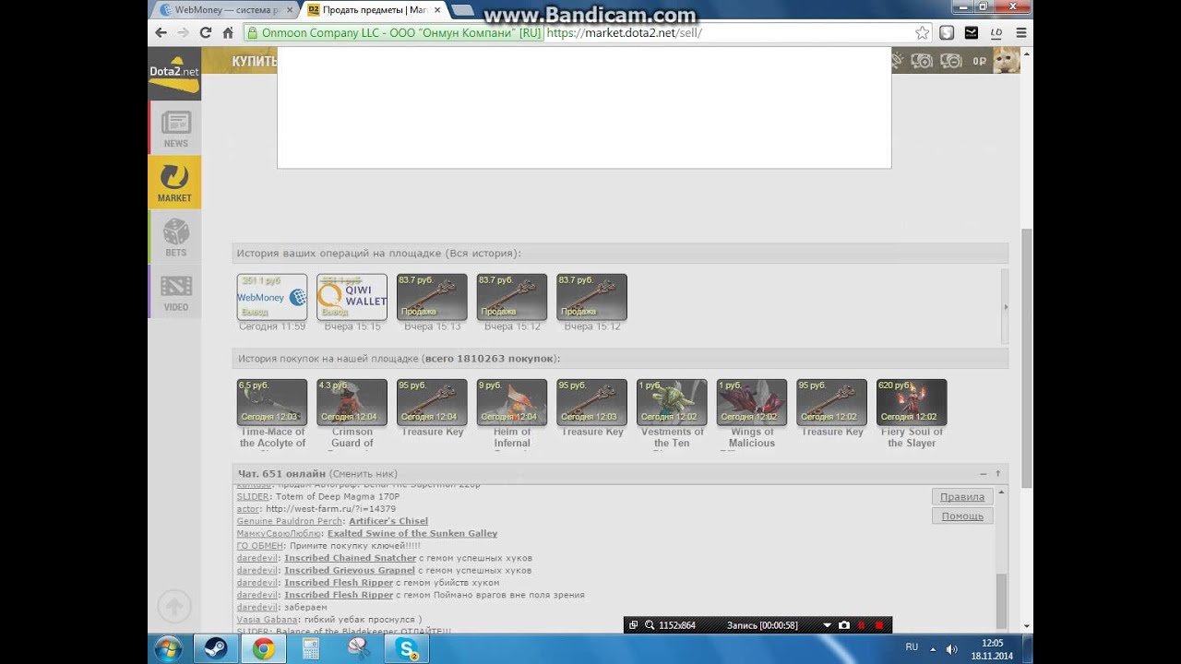The height and width of the screenshot is (664, 1181).
Task: Go to the browser home page
Action: (x=228, y=32)
